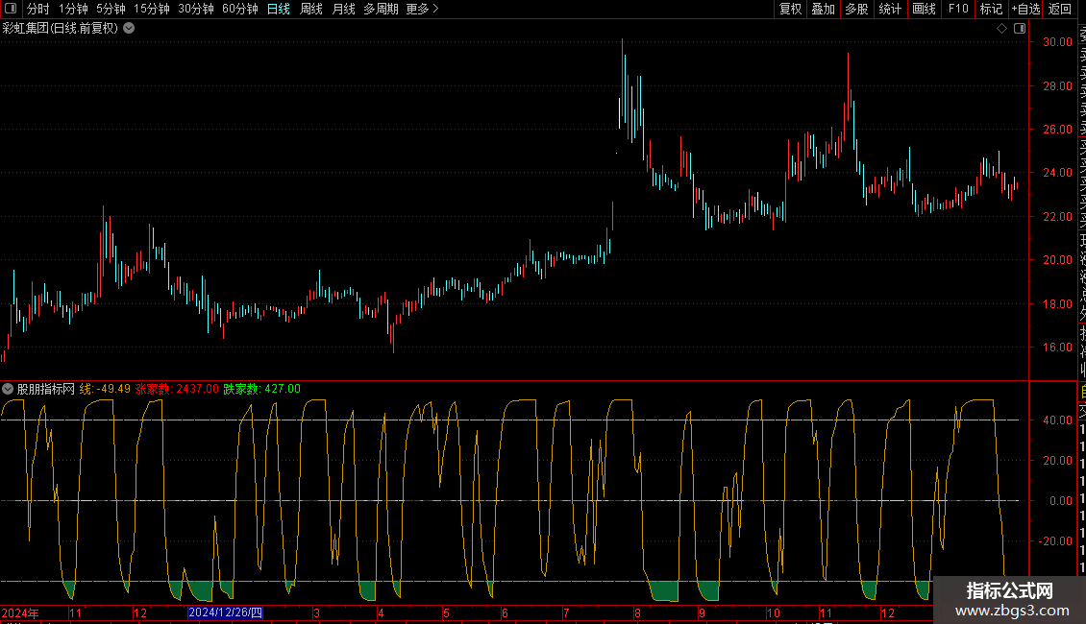Select the 1分钟 period
Screen dimensions: 1086x624
tap(73, 9)
